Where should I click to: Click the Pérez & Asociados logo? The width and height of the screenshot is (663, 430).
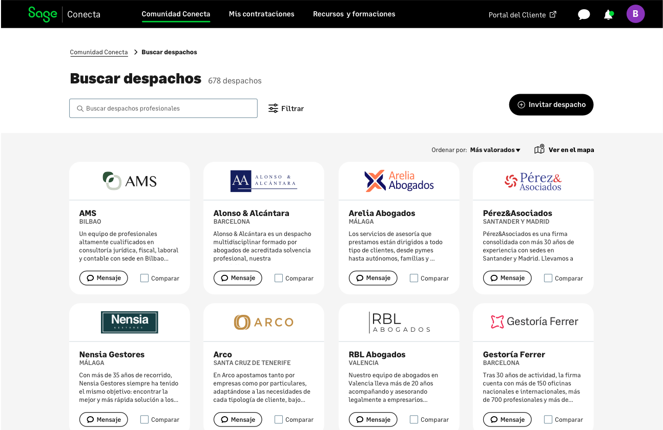tap(533, 181)
